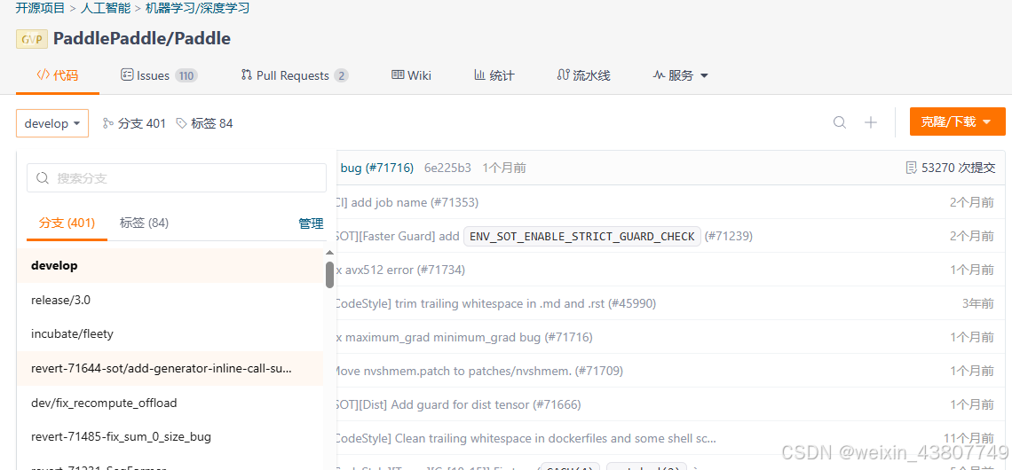1012x470 pixels.
Task: Select the dev/fix_recompute_offload branch
Action: click(170, 403)
